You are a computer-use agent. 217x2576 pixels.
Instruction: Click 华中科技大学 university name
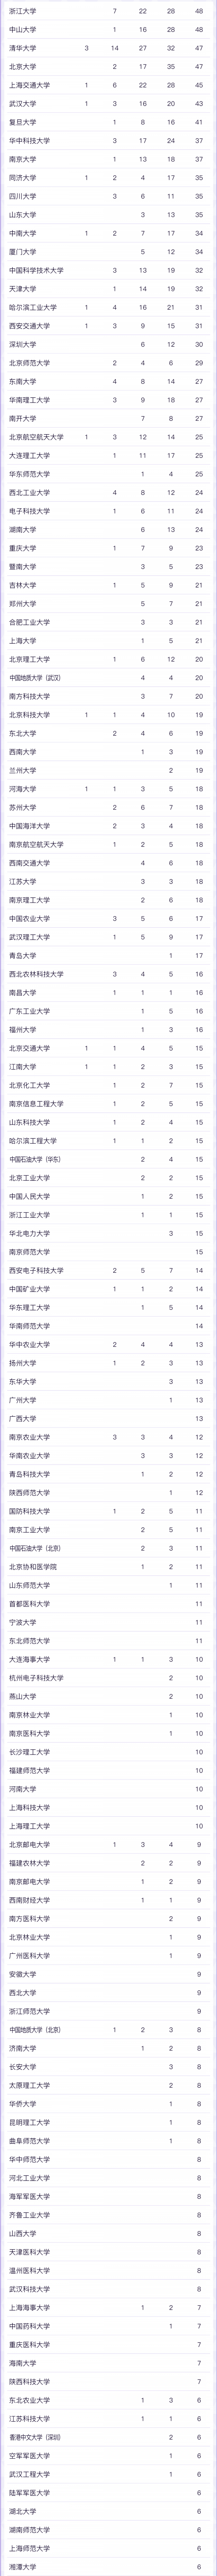pyautogui.click(x=29, y=140)
